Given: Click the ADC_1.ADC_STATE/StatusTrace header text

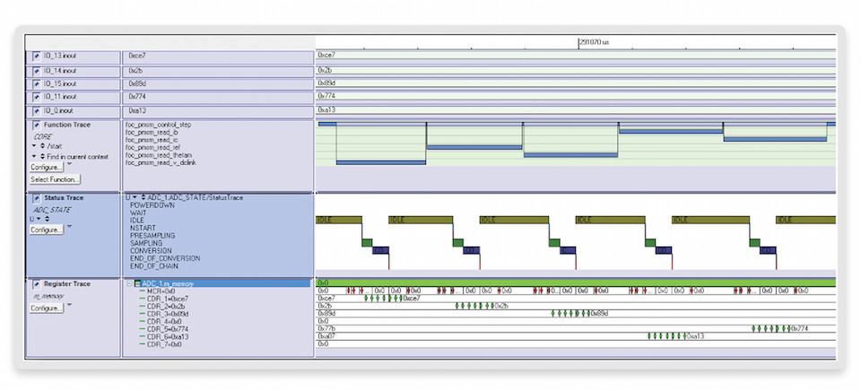Looking at the screenshot, I should click(196, 198).
